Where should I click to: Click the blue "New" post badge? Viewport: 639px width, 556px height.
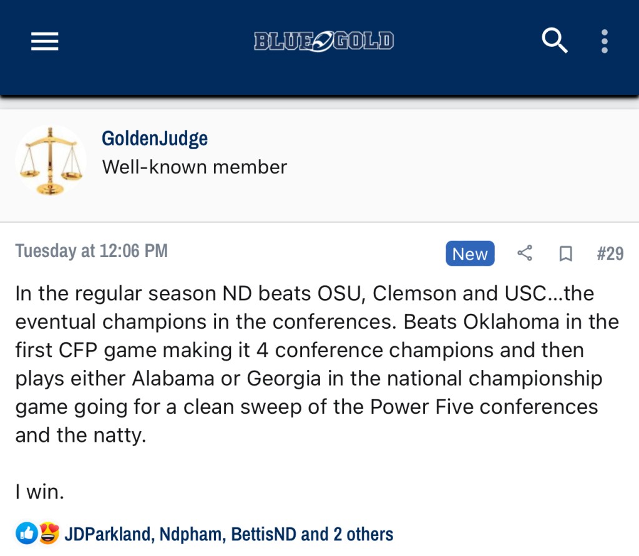click(x=470, y=254)
